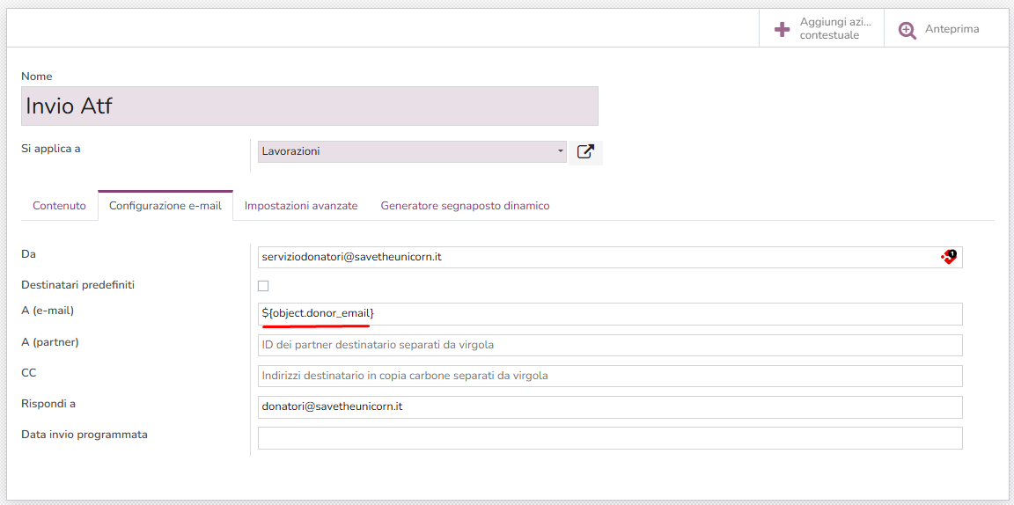The image size is (1014, 505).
Task: Go to Generatore segnaposto dinamico tab
Action: click(x=465, y=206)
